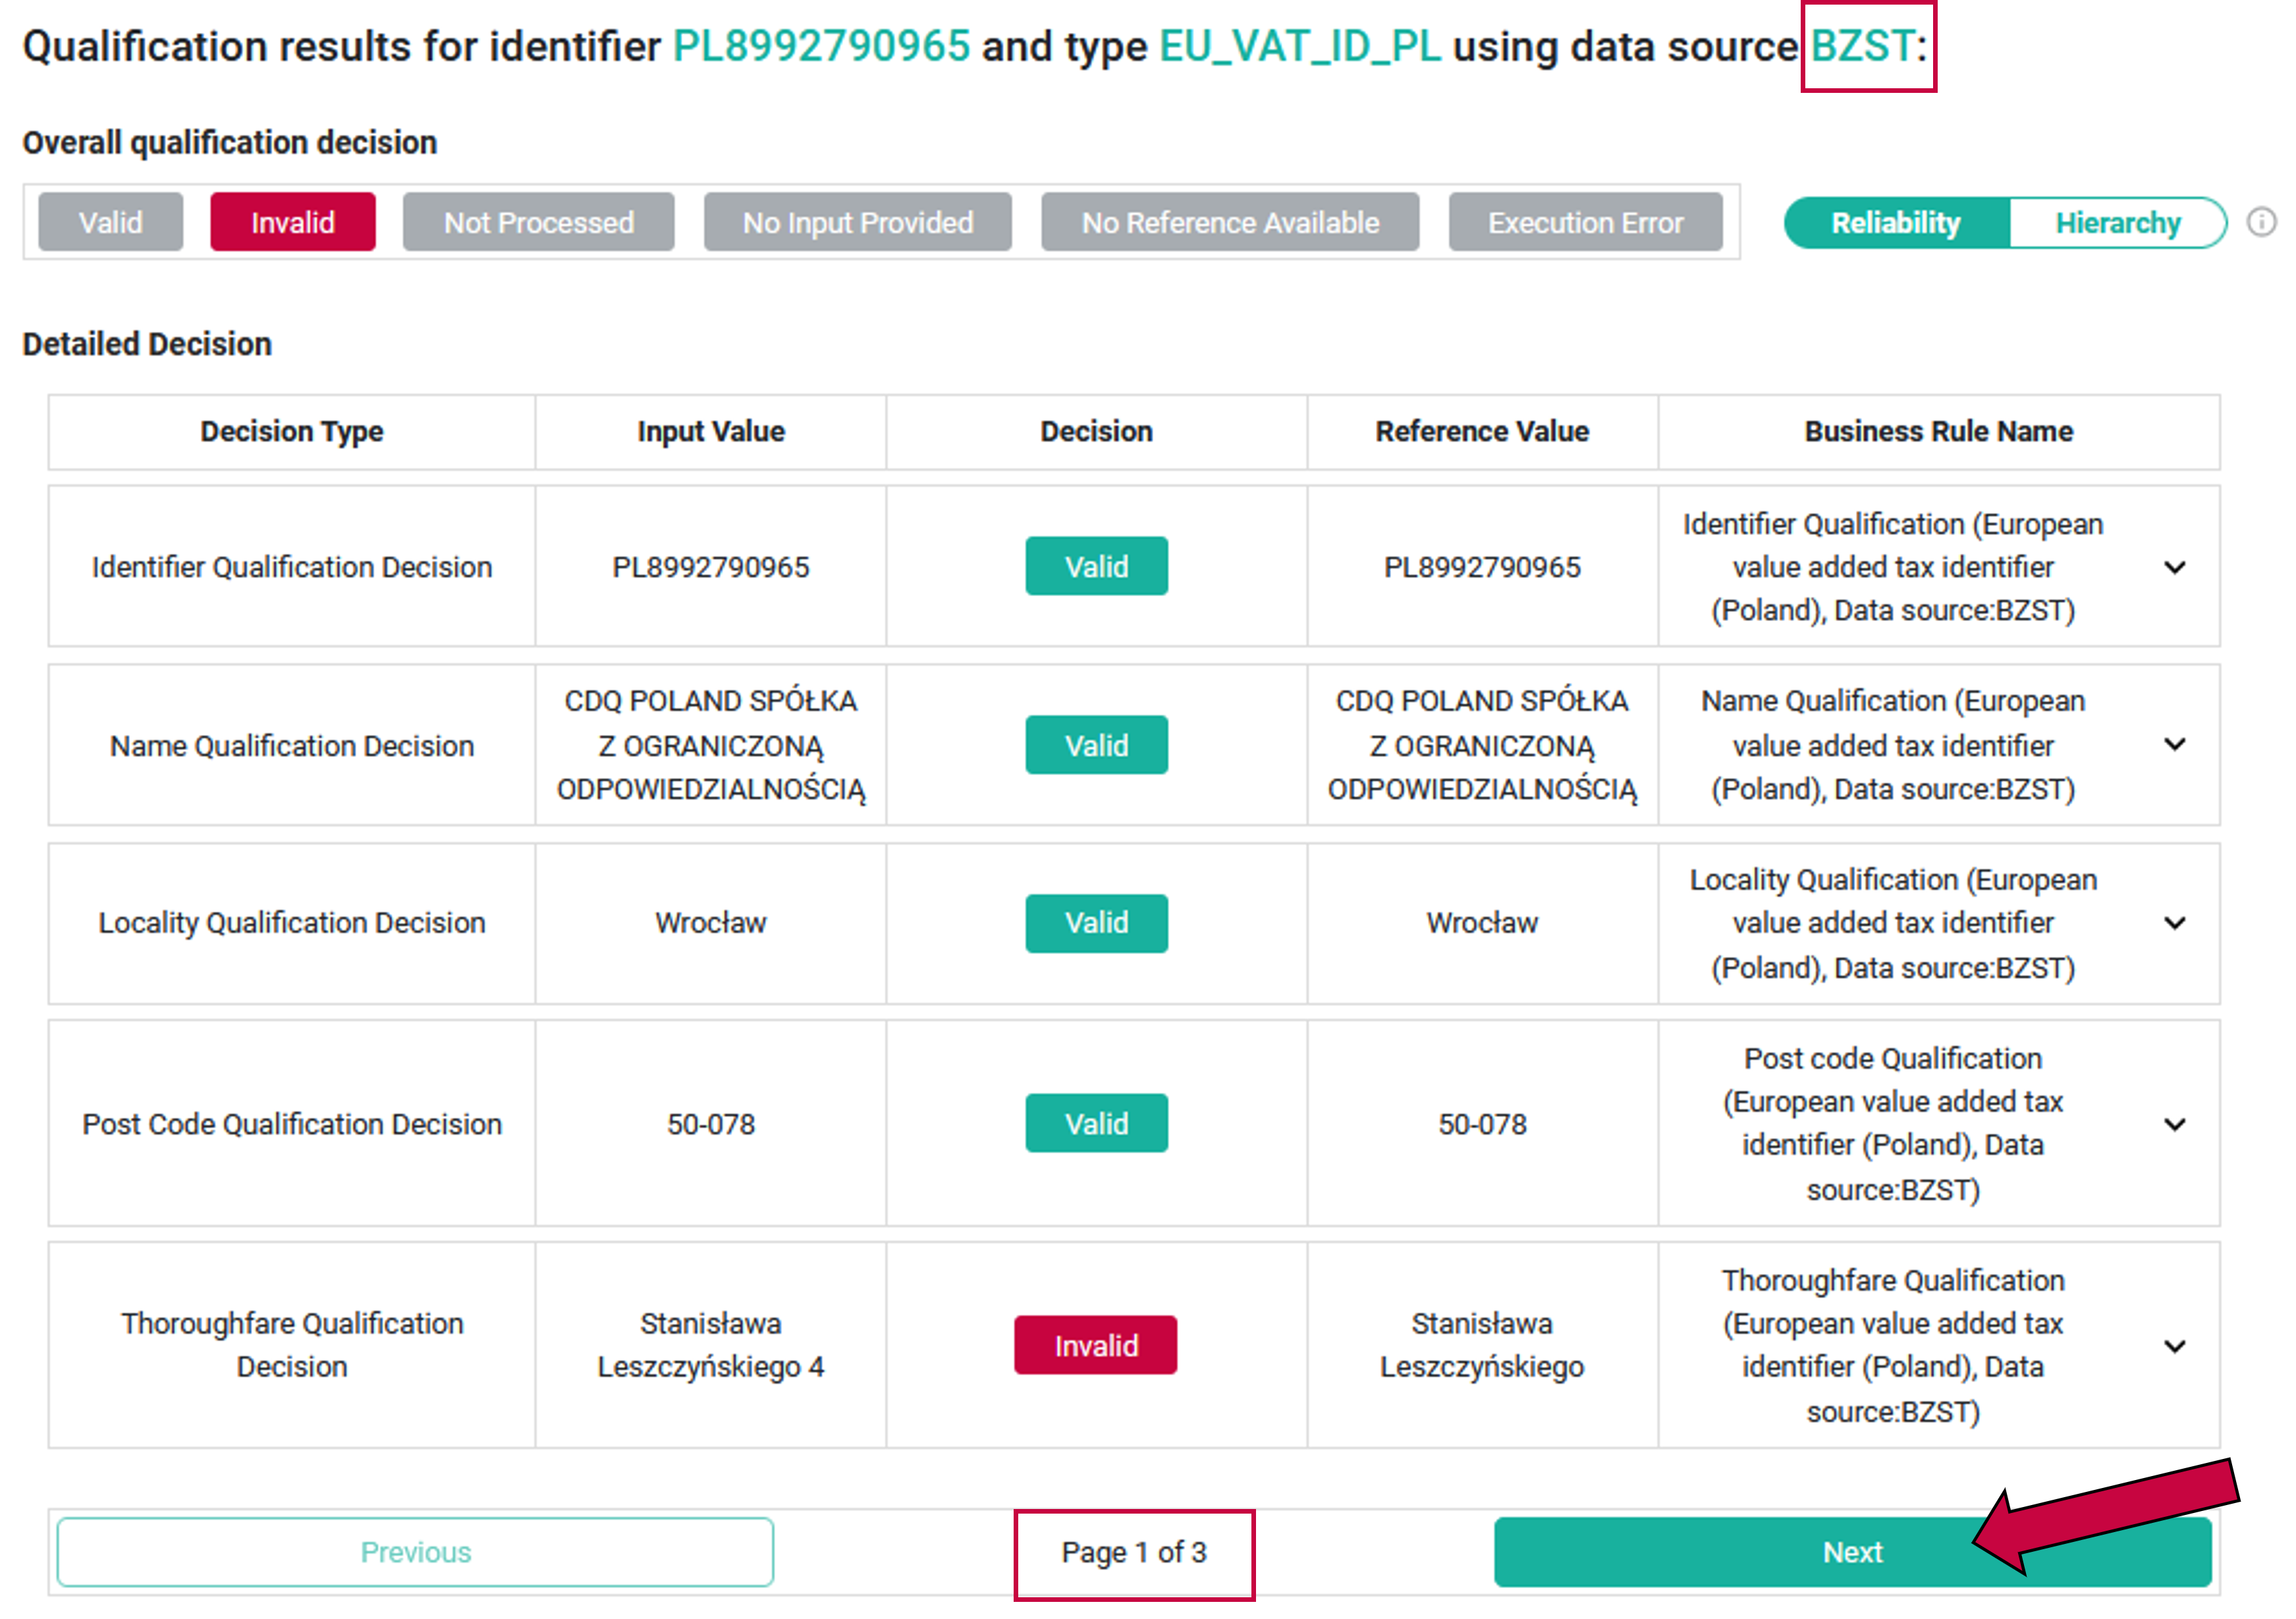Expand the Thoroughfare Qualification row chevron
The image size is (2296, 1619).
pos(2174,1346)
